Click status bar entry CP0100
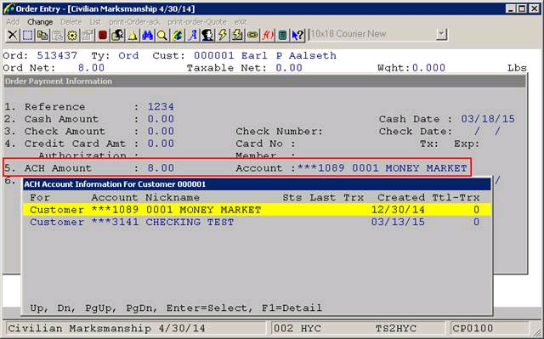The width and height of the screenshot is (544, 339). tap(473, 328)
